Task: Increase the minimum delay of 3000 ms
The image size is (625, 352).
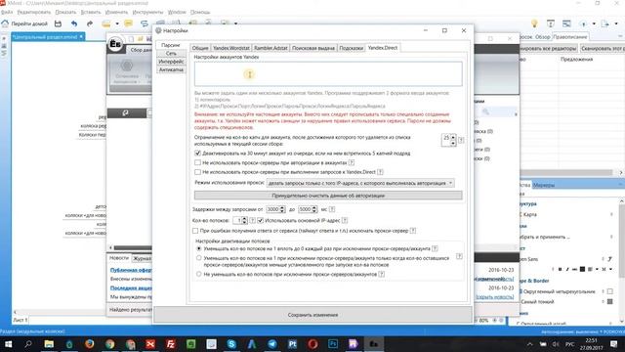Action: pos(282,207)
